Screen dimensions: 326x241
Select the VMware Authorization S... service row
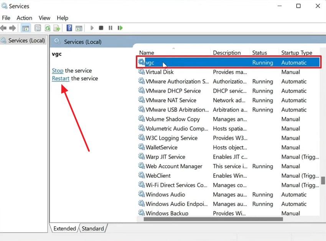(x=228, y=81)
